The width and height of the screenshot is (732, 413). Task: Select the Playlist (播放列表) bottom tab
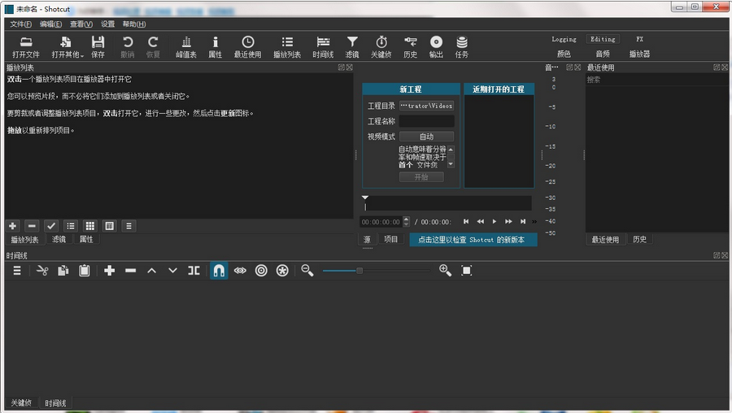coord(24,239)
